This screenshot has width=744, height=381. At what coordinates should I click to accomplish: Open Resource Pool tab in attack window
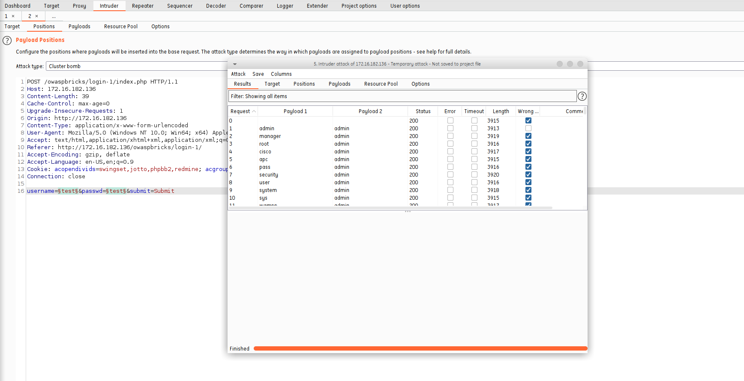click(381, 84)
